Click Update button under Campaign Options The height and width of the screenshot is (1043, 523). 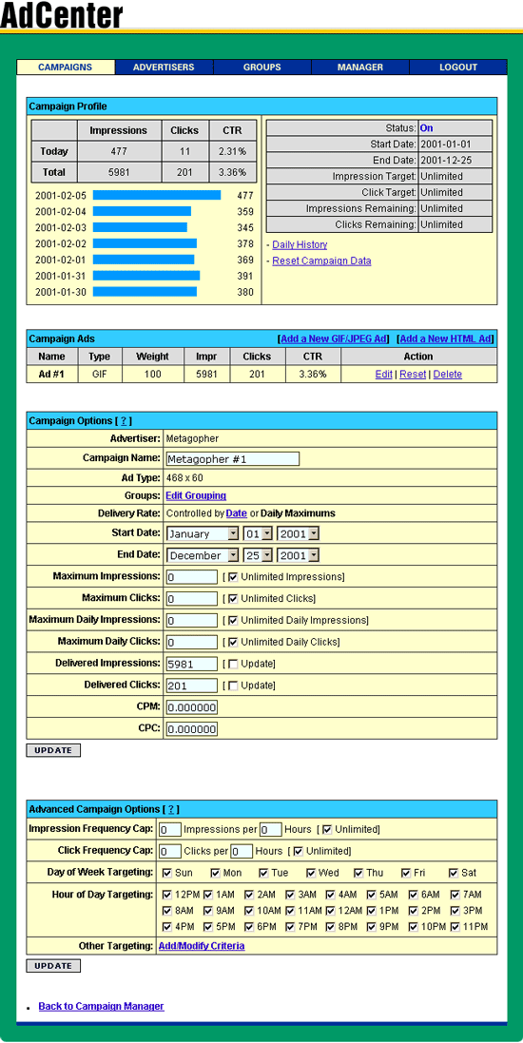point(53,750)
